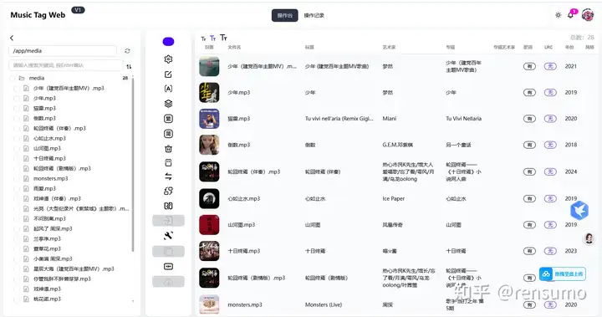Screen dimensions: 602x317
Task: Click the 繁 traditional Chinese conversion icon
Action: pyautogui.click(x=168, y=119)
